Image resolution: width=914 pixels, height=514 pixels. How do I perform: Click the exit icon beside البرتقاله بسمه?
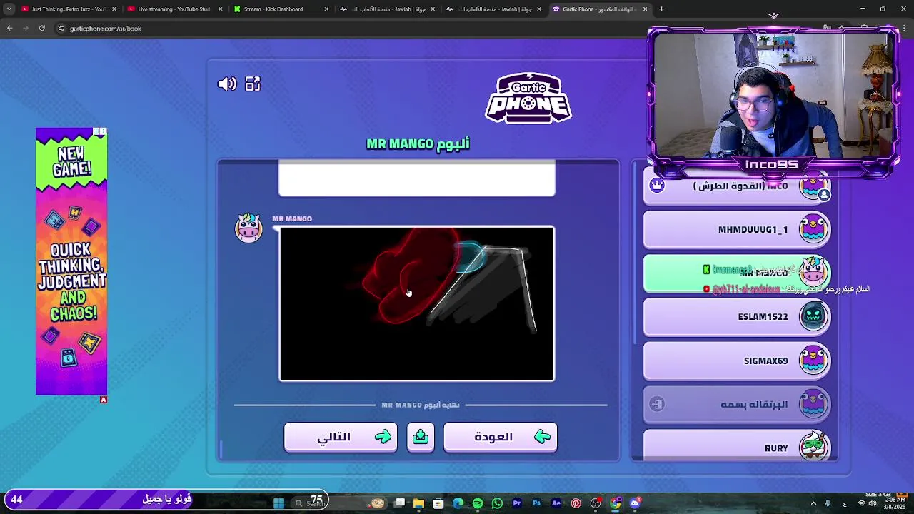click(657, 404)
